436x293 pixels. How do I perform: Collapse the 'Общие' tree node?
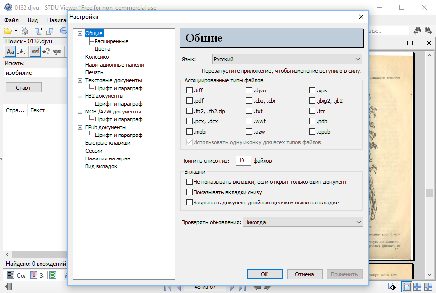tap(81, 33)
